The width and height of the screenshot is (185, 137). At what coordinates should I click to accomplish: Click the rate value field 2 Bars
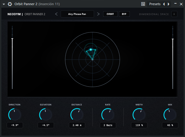coord(108,125)
